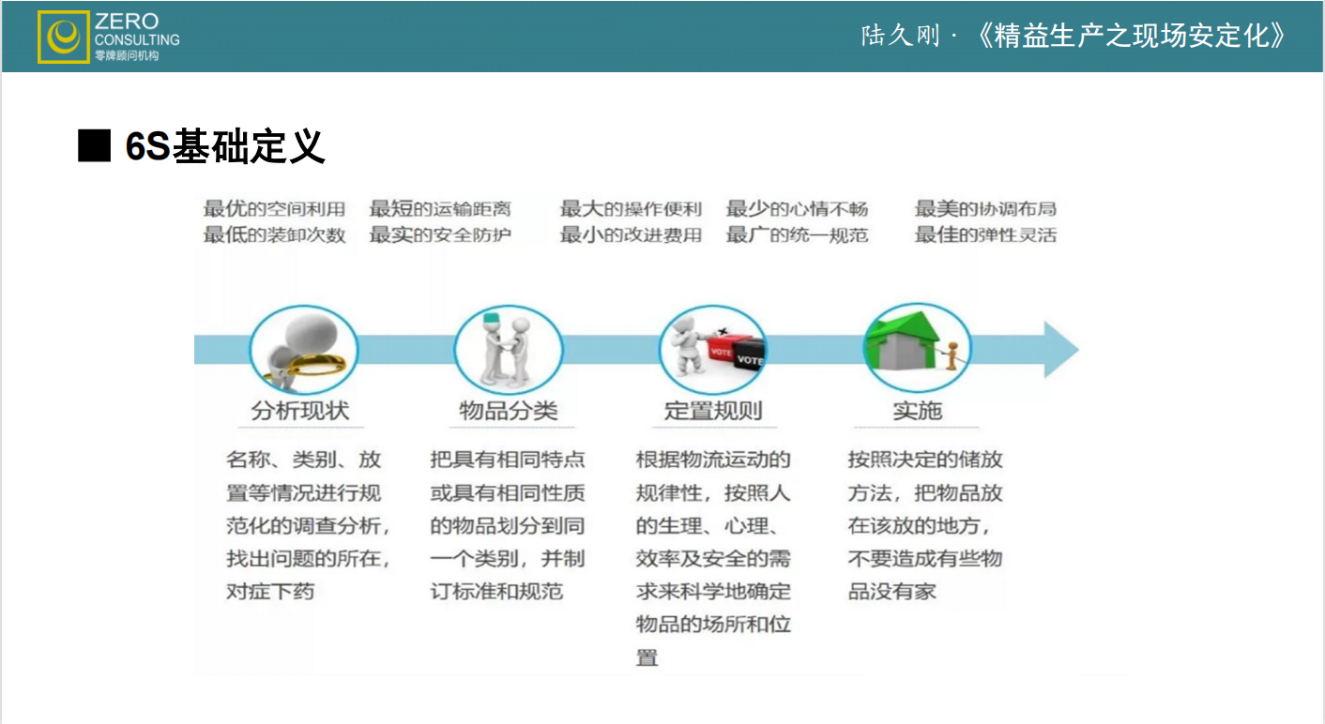The image size is (1325, 724).
Task: Click the line 效率及安全的需
Action: click(713, 559)
